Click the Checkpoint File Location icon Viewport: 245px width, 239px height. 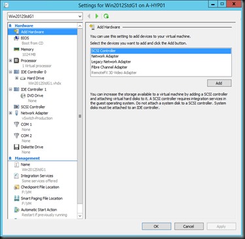pyautogui.click(x=16, y=187)
